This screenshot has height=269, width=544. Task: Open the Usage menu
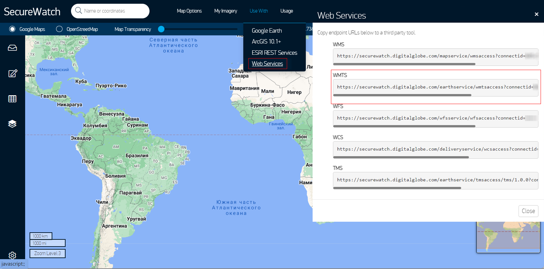(286, 11)
